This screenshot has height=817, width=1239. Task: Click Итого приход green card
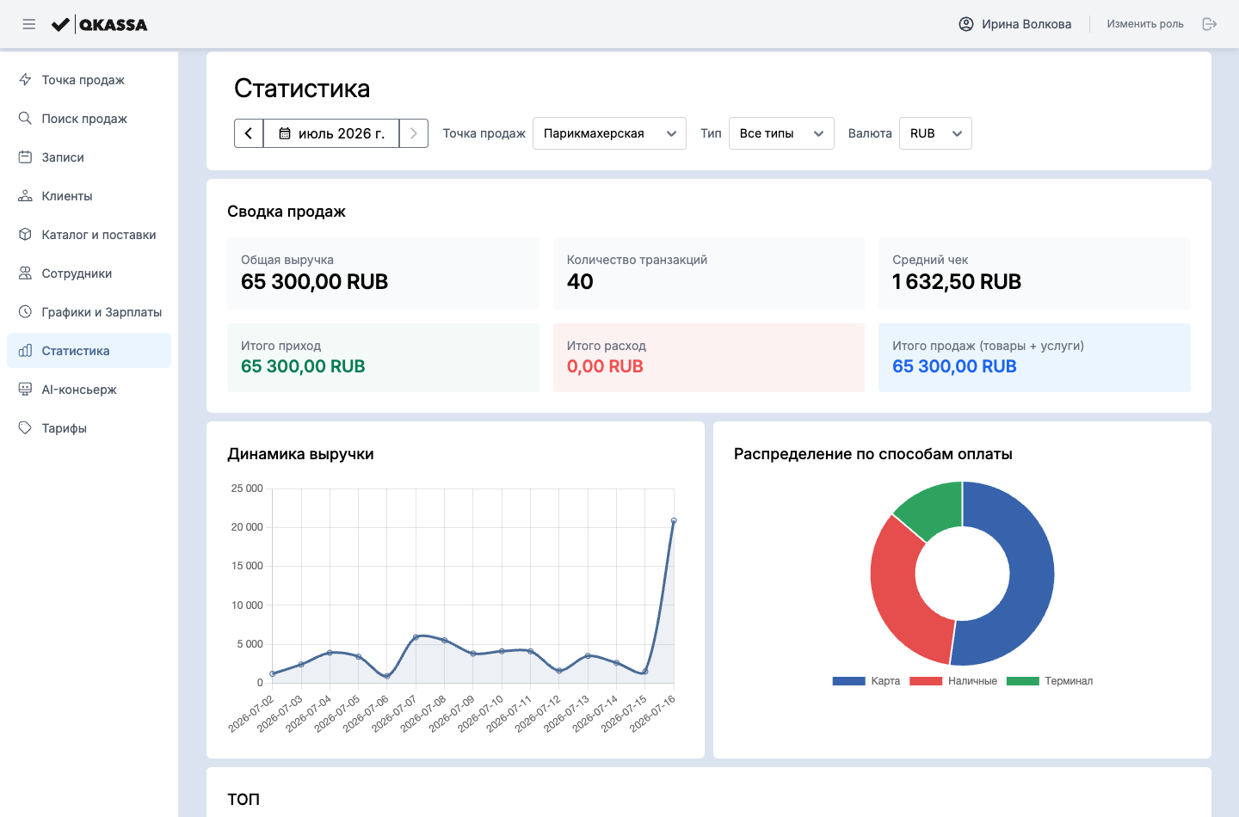pyautogui.click(x=383, y=358)
